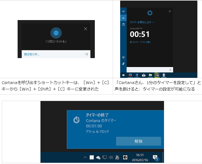Open the blue document app on taskbar
Screen dimensions: 202x164
[x=137, y=75]
